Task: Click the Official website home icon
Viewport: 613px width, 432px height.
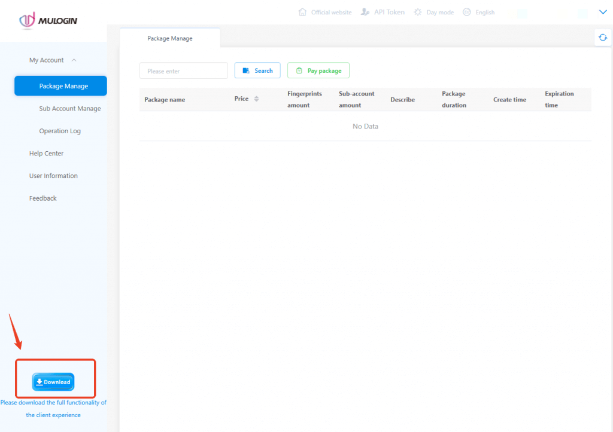Action: pos(302,12)
